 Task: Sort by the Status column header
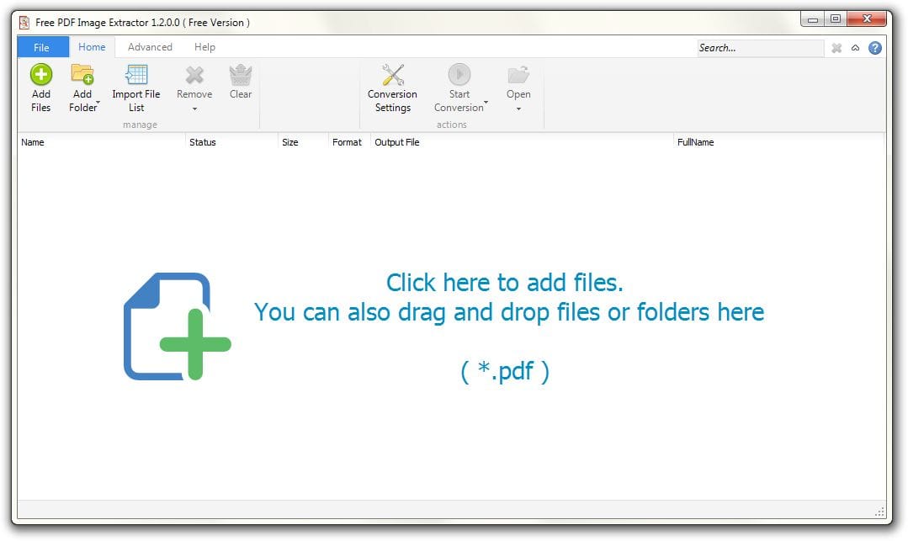tap(231, 142)
